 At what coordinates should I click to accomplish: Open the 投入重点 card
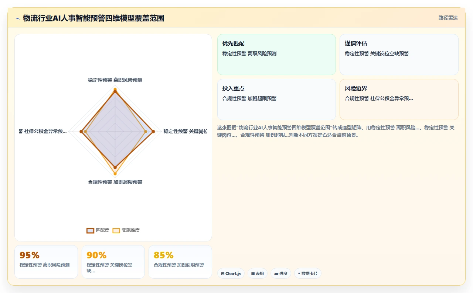pos(276,100)
